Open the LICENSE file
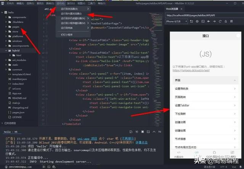 pos(17,117)
